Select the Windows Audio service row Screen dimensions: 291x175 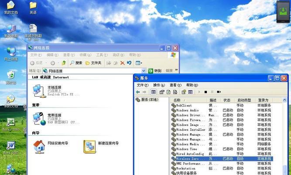click(x=222, y=110)
